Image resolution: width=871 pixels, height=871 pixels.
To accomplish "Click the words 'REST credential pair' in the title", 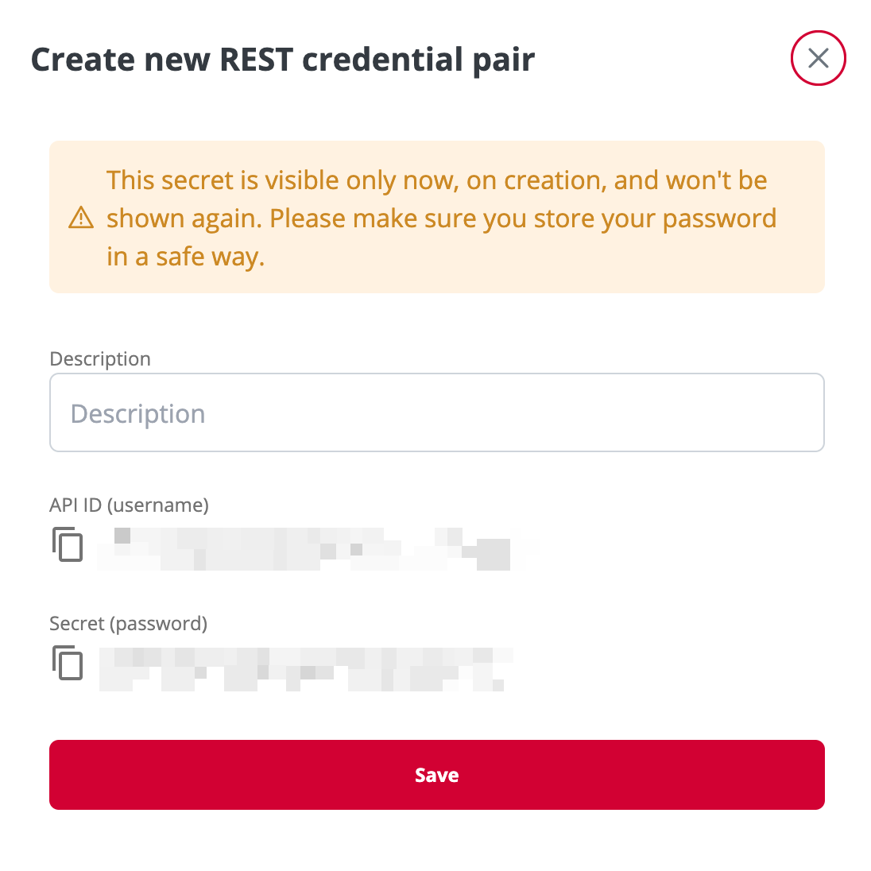I will (x=377, y=60).
